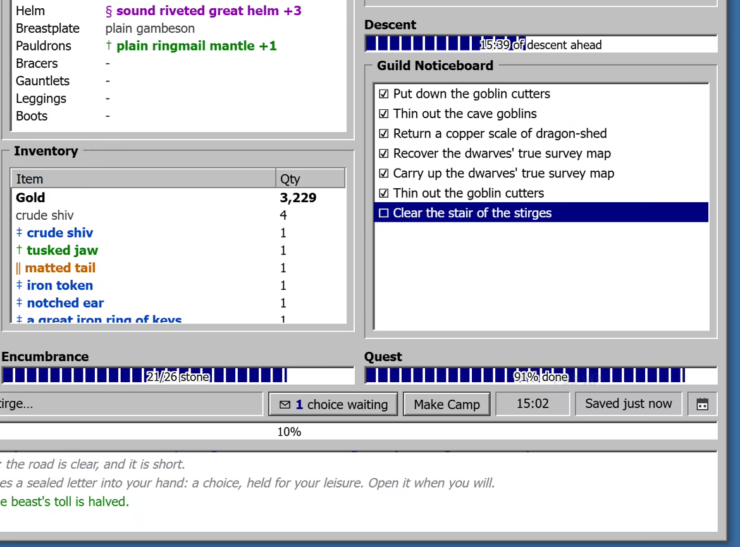Image resolution: width=740 pixels, height=547 pixels.
Task: Open the '1 choice waiting' button
Action: (333, 404)
